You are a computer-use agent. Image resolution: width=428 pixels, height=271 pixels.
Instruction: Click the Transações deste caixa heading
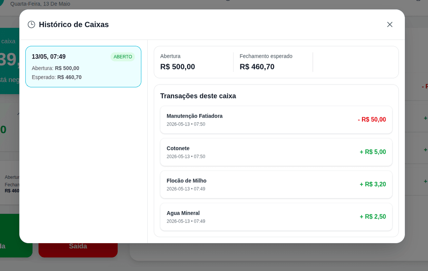pyautogui.click(x=198, y=96)
